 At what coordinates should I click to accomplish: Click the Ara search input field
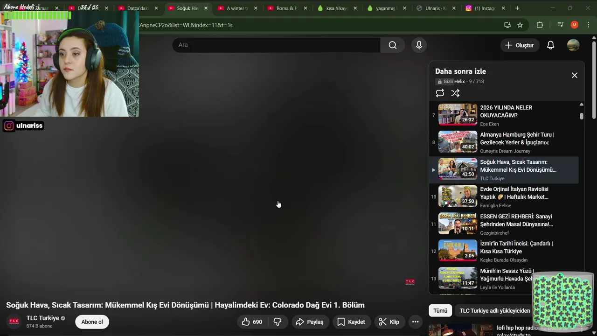[x=277, y=45]
